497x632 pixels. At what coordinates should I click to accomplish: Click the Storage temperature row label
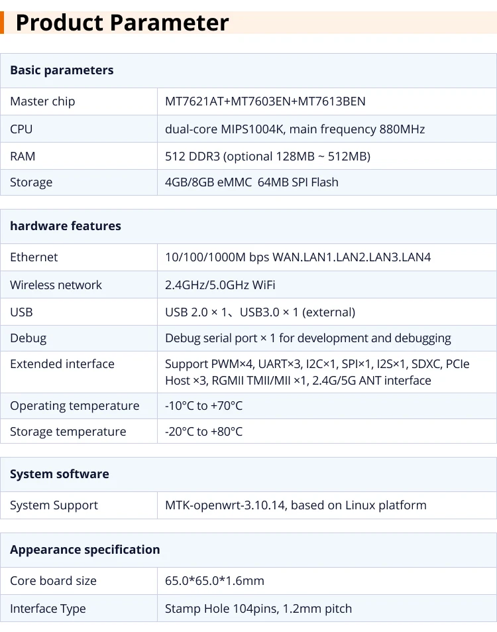pyautogui.click(x=68, y=432)
